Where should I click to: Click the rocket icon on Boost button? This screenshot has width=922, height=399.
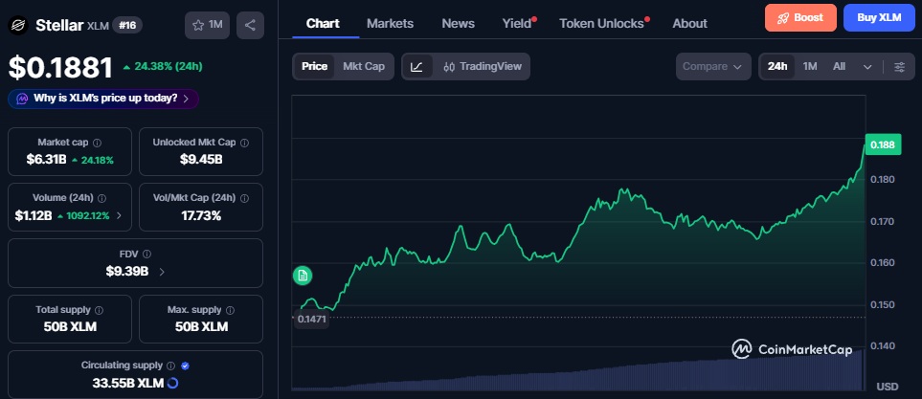(x=782, y=17)
